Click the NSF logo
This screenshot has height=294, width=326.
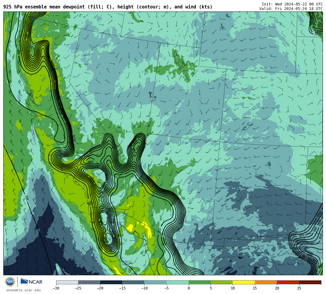[10, 282]
